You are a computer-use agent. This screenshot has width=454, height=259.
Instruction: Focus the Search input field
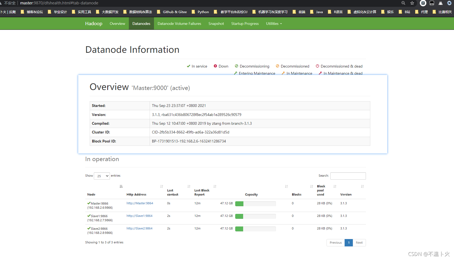point(348,176)
